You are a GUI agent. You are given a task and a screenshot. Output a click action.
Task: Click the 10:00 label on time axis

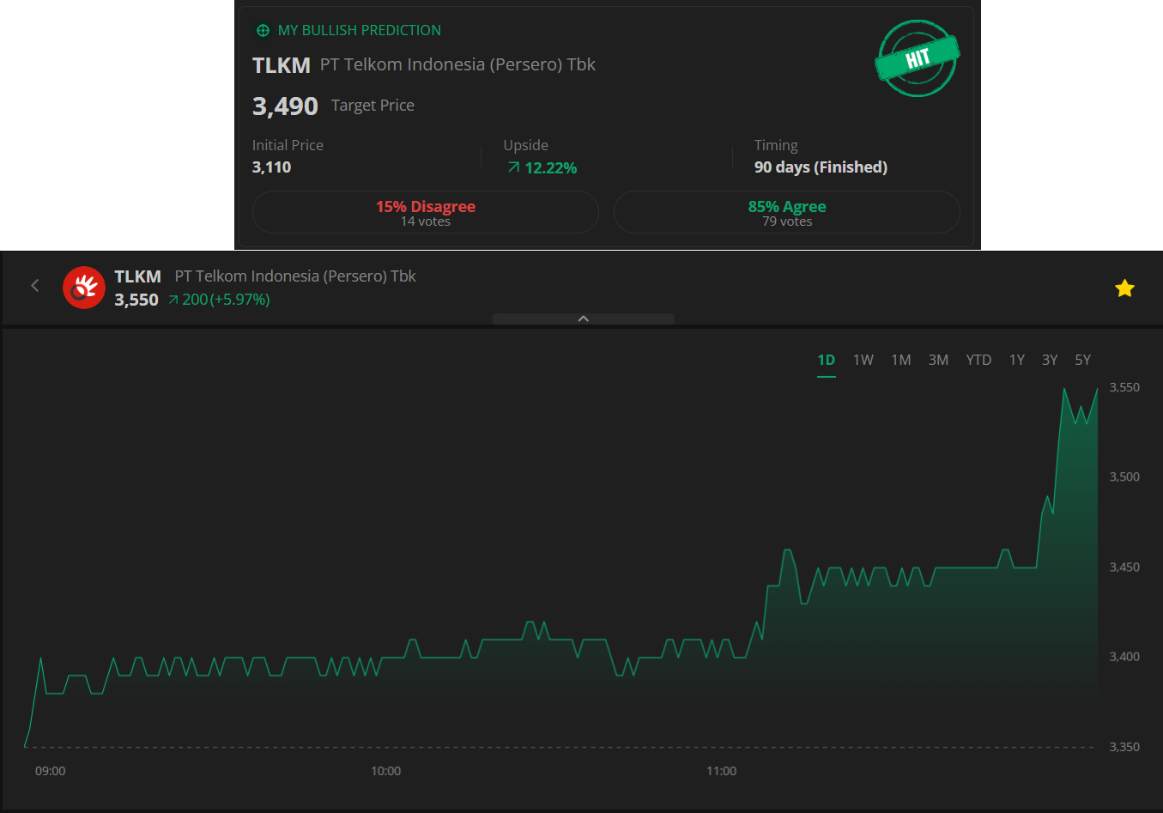(386, 771)
